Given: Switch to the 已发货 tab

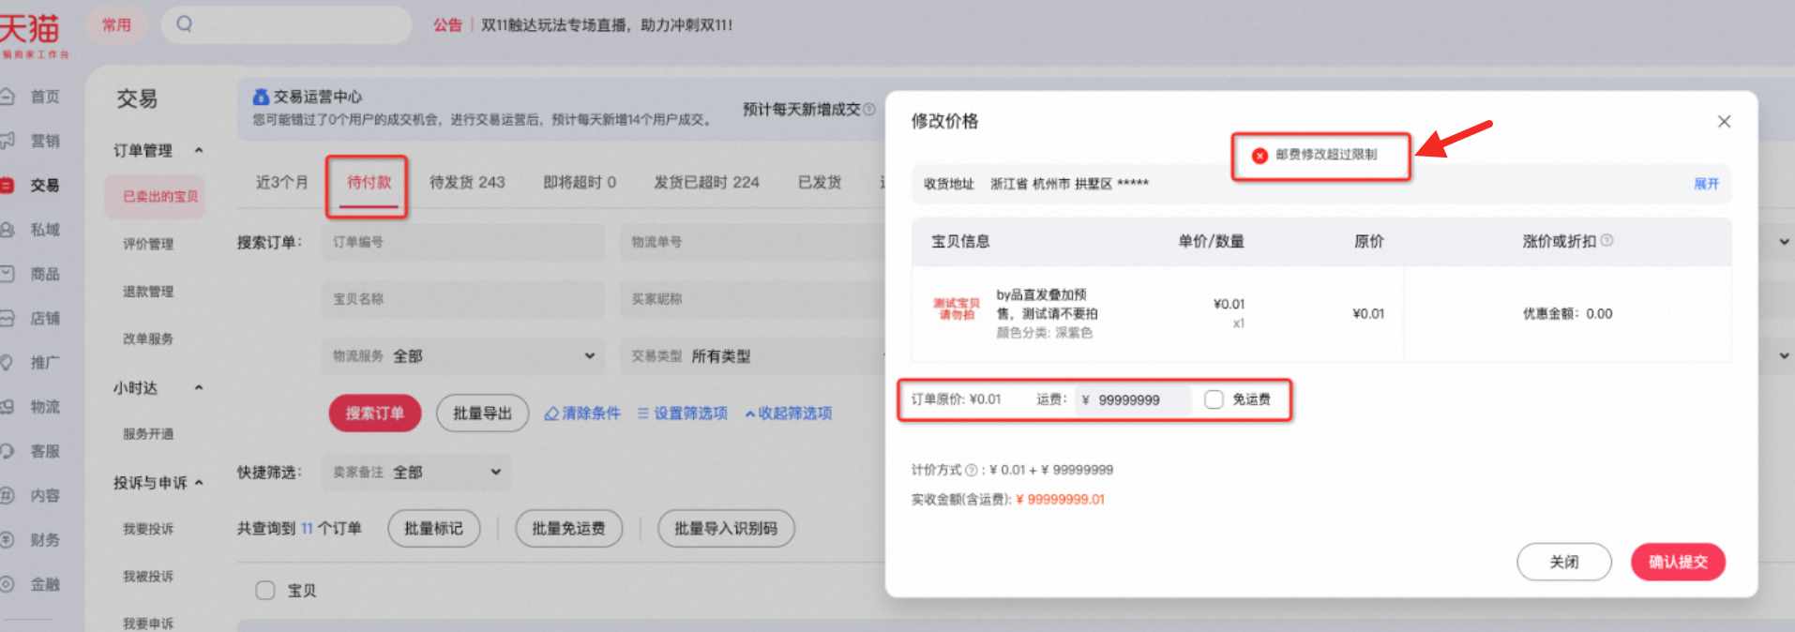Looking at the screenshot, I should (820, 182).
